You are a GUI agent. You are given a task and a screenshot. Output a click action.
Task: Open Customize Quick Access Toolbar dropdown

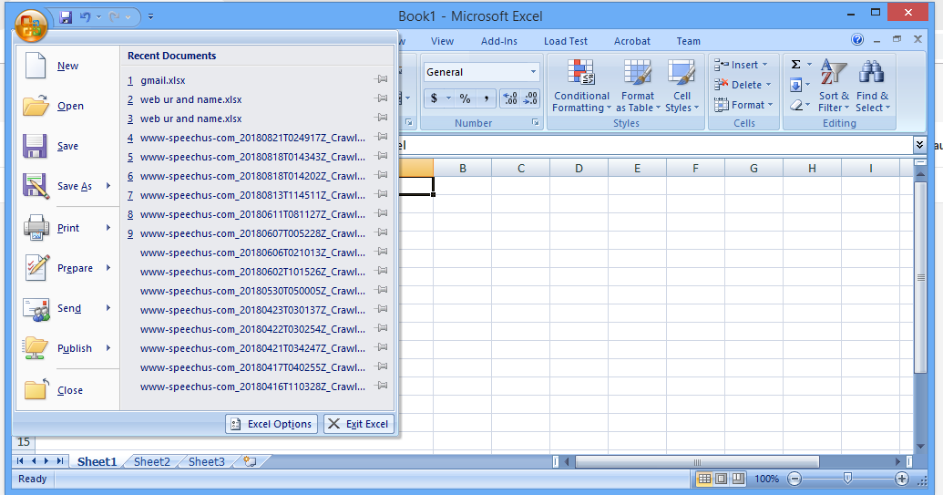[x=150, y=16]
